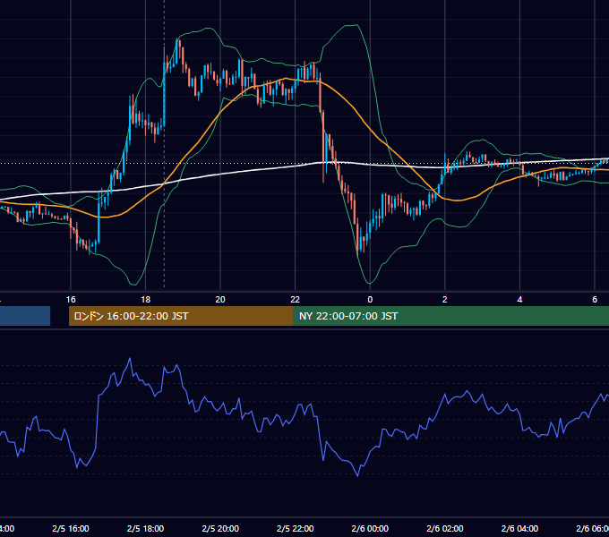The height and width of the screenshot is (537, 609).
Task: Click the 2/5 18:00 time label
Action: 145,528
